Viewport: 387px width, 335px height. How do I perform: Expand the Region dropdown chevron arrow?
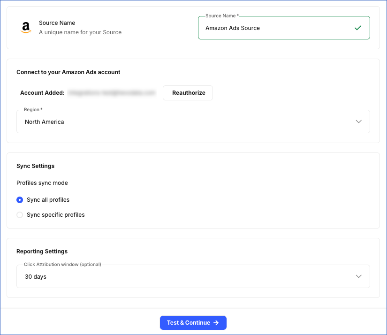tap(358, 122)
